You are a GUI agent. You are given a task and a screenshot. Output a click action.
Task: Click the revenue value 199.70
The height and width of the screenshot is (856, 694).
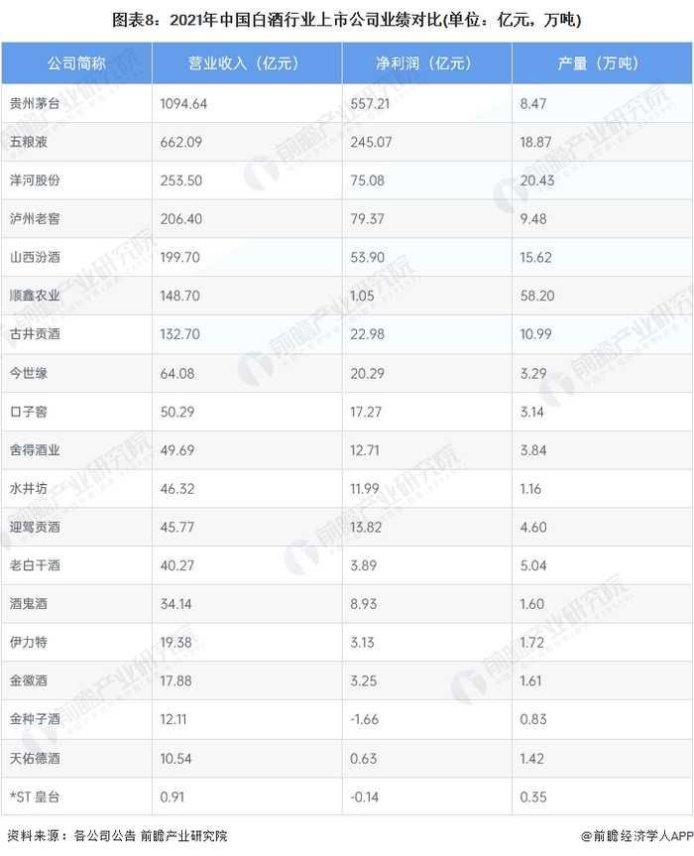coord(180,257)
